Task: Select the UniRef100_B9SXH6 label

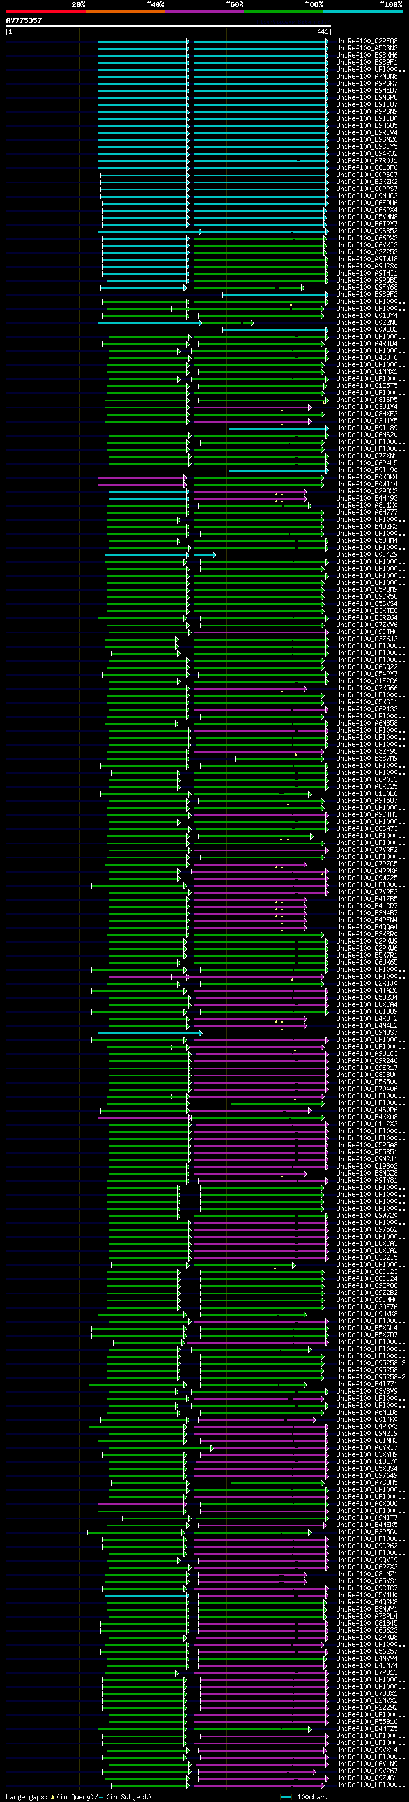Action: tap(366, 55)
